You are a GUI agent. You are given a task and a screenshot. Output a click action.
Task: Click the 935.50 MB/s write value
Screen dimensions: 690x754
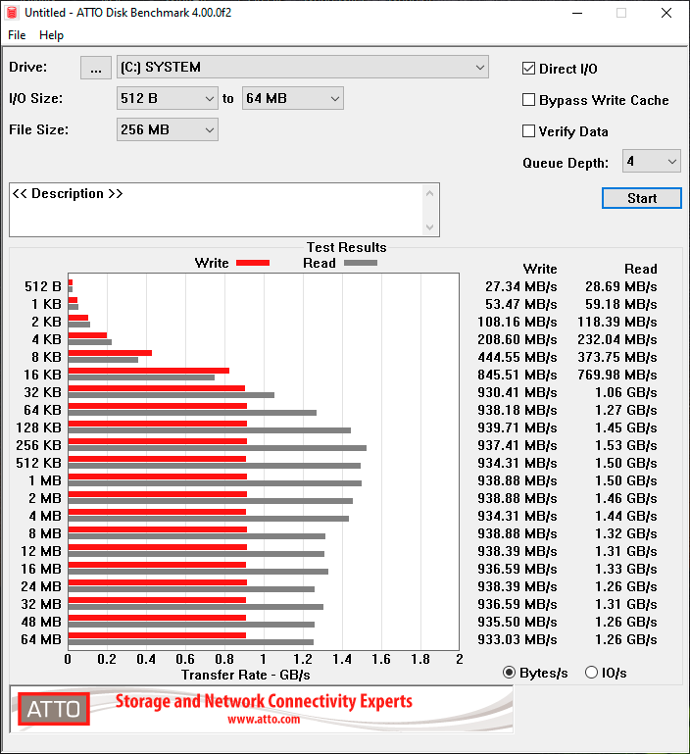point(517,622)
